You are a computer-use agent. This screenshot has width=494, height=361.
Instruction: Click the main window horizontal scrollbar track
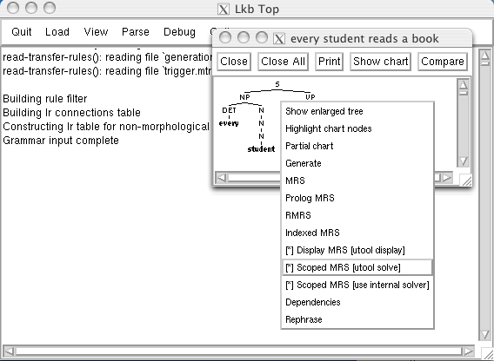point(238,351)
